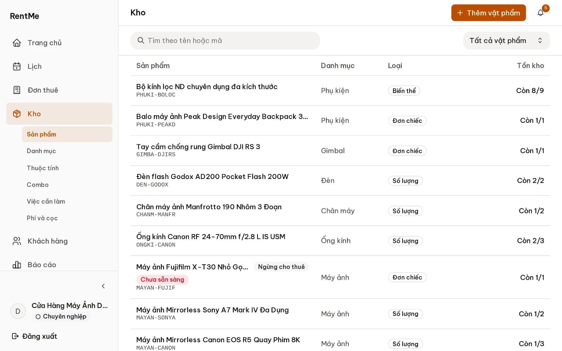Click the Đăng xuất text label
The height and width of the screenshot is (351, 562).
tap(40, 336)
